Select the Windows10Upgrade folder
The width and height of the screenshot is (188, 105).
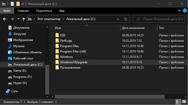[x=74, y=62]
